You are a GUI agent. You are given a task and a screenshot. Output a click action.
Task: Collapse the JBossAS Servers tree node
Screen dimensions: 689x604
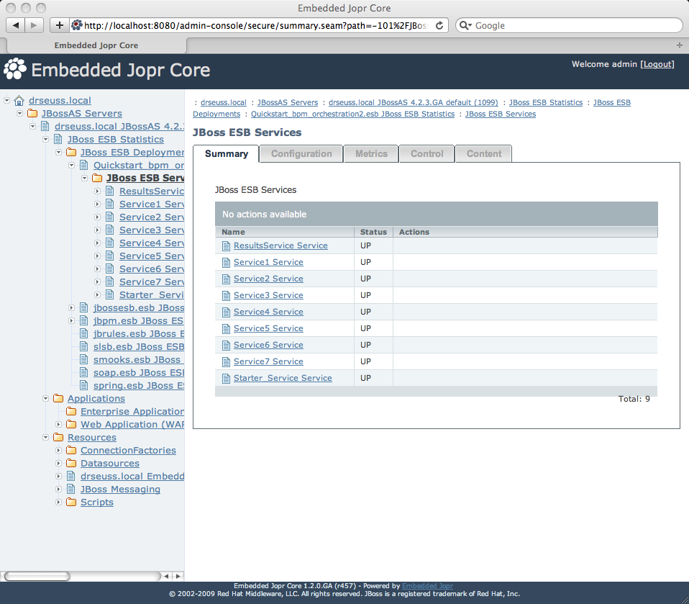pyautogui.click(x=19, y=114)
